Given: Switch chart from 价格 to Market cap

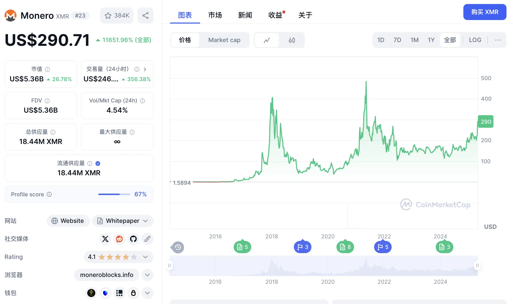Looking at the screenshot, I should [224, 40].
